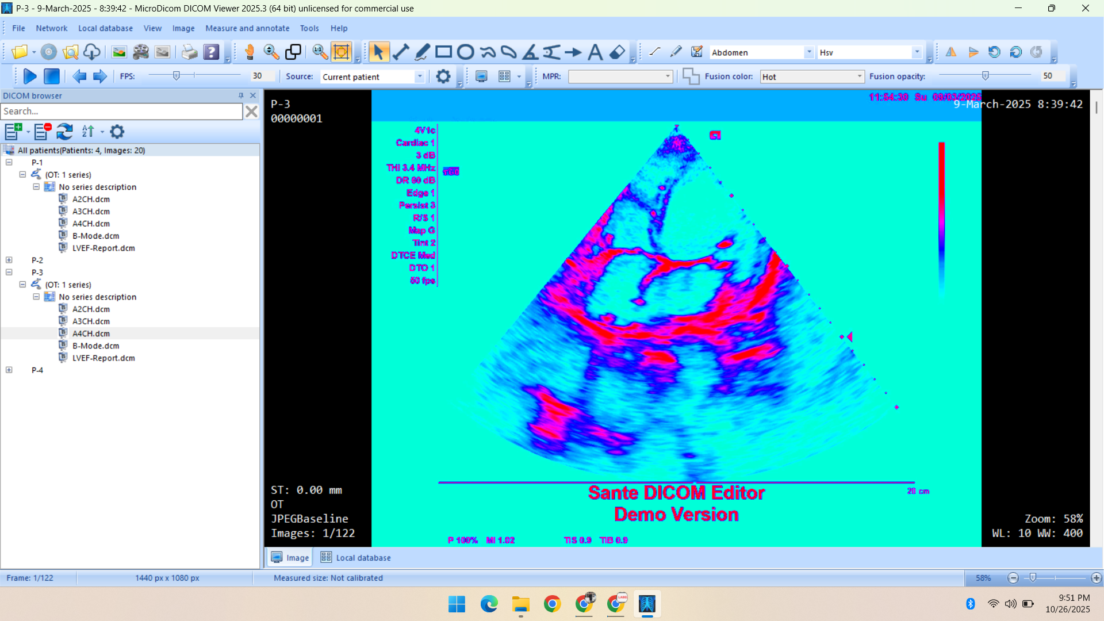This screenshot has width=1104, height=621.
Task: Play the cine loop
Action: 30,76
